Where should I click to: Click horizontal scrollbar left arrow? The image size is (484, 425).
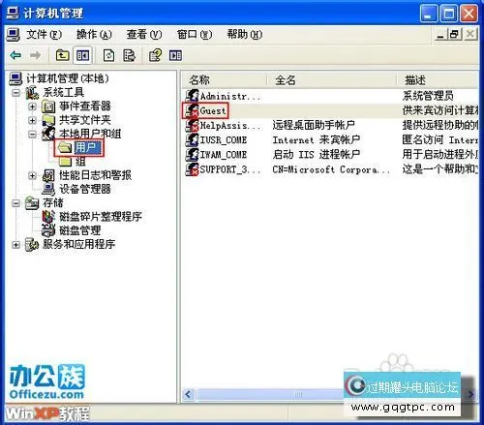tap(188, 394)
